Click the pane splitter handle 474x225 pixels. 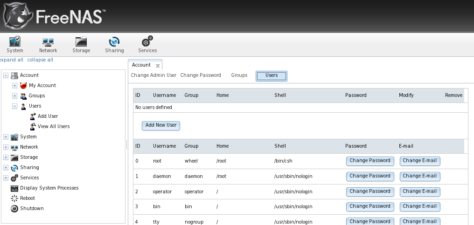coord(126,145)
